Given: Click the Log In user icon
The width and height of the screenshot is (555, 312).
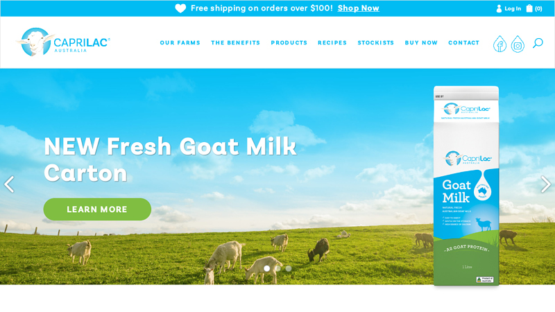Looking at the screenshot, I should pyautogui.click(x=499, y=8).
